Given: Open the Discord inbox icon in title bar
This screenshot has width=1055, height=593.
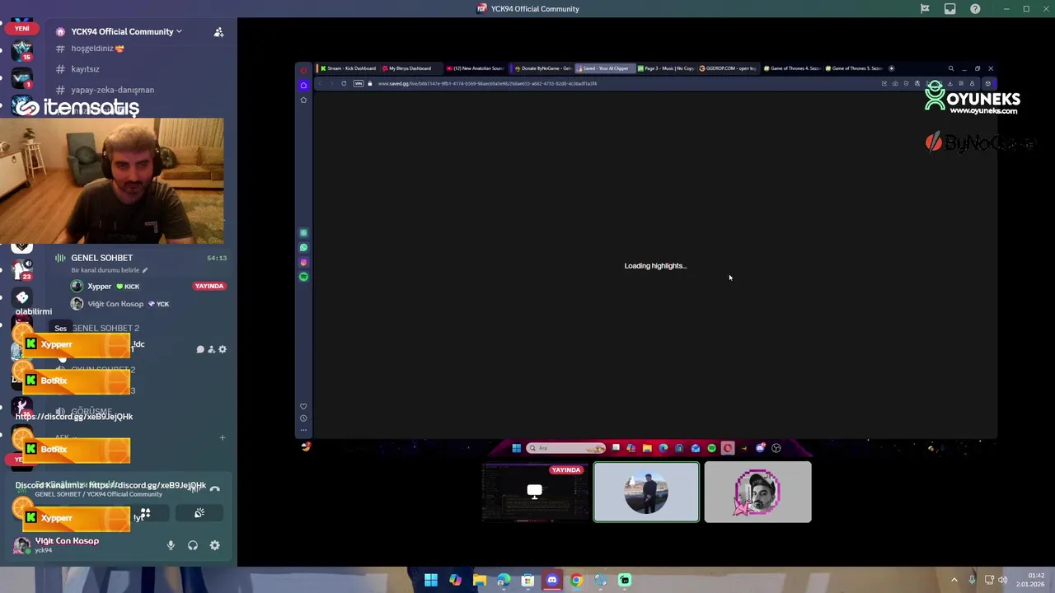Looking at the screenshot, I should coord(950,8).
